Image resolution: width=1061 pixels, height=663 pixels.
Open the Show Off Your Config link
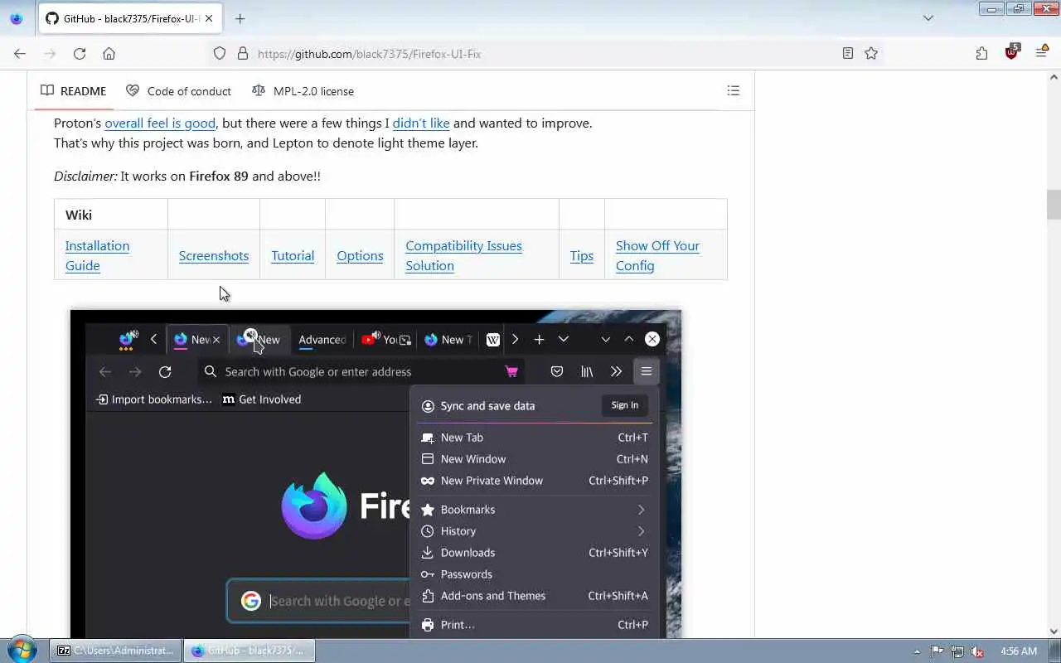(x=657, y=255)
